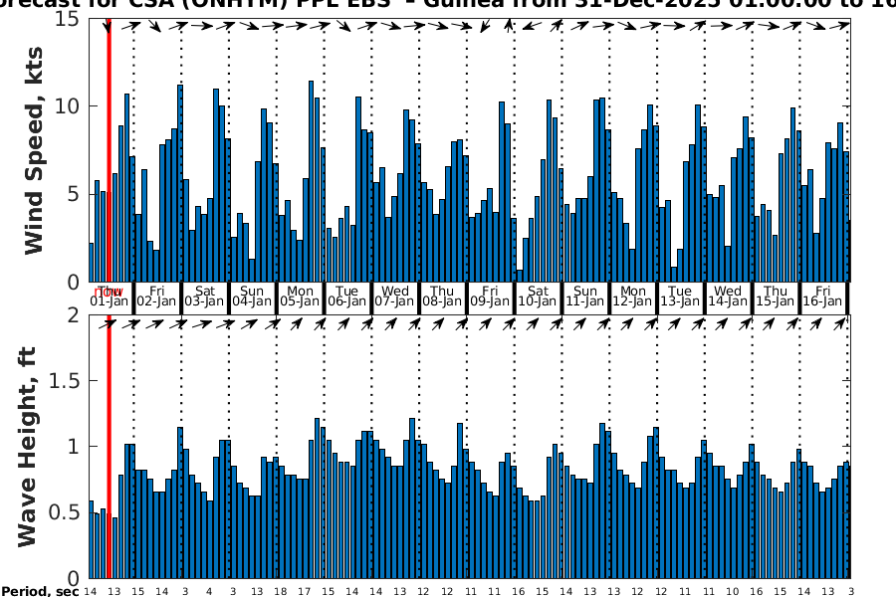Select the Fri 02-Jan date label
Viewport: 896px width, 597px height.
(156, 297)
